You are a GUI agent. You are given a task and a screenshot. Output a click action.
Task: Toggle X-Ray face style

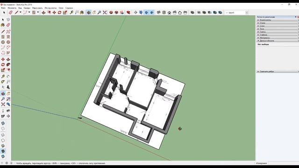pyautogui.click(x=3, y=123)
